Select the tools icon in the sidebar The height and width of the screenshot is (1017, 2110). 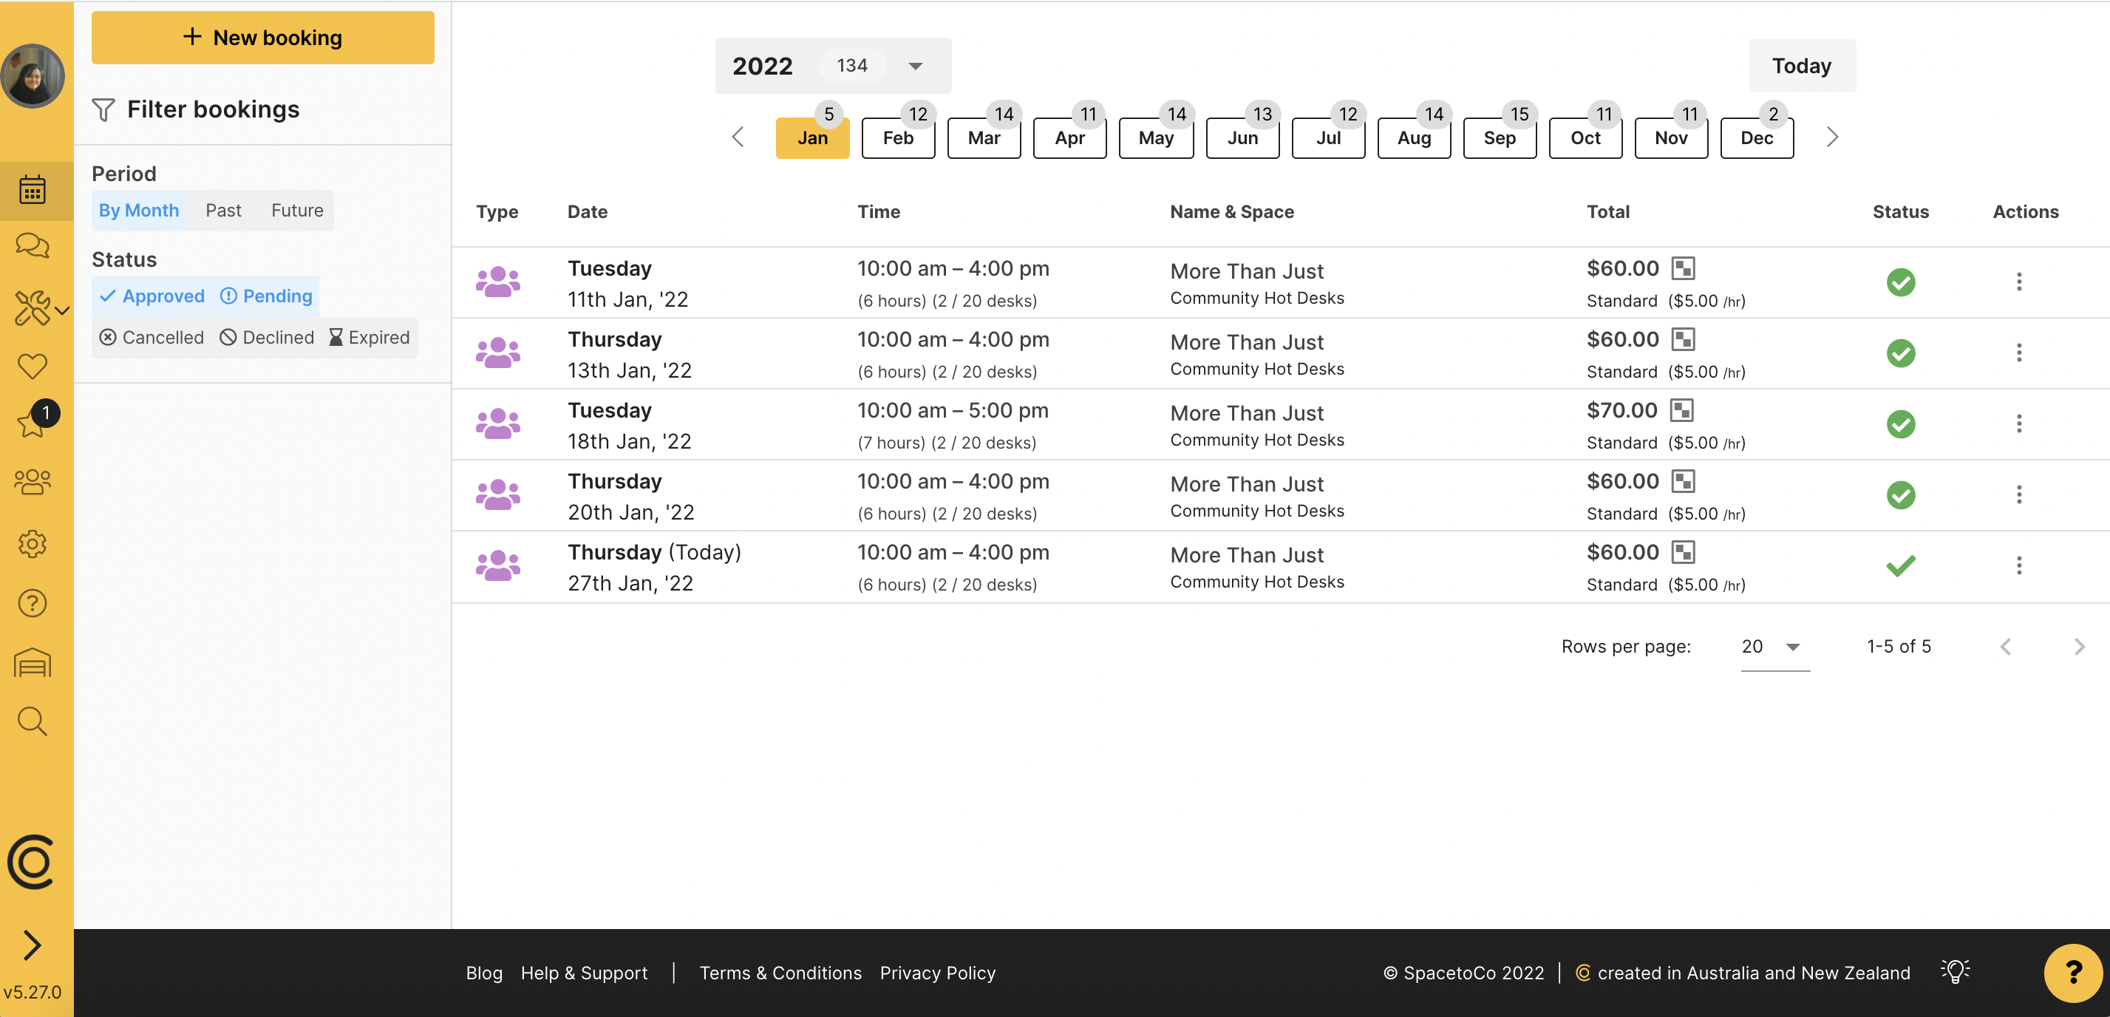(33, 309)
